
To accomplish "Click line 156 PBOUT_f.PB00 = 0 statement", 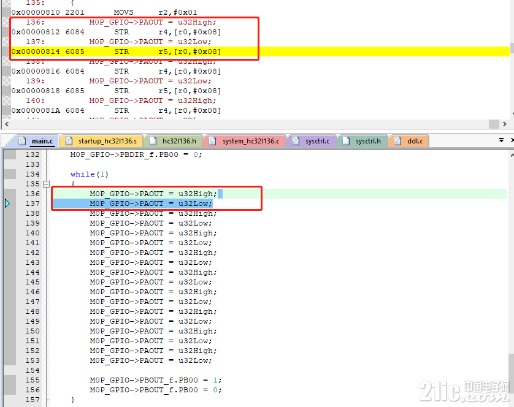I will [156, 390].
